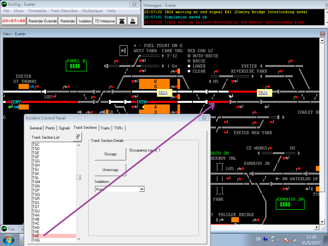Click the view's vertical scroll-up arrow
Viewport: 328px width, 246px height.
[x=322, y=40]
